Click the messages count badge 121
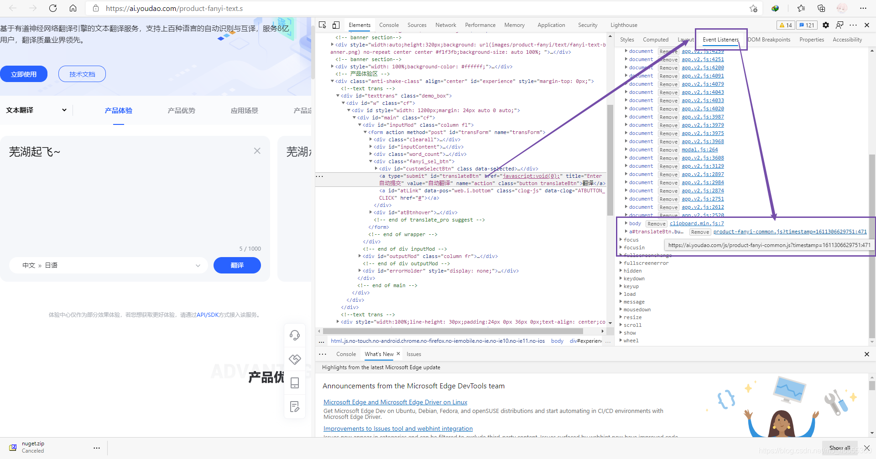The width and height of the screenshot is (876, 459). pyautogui.click(x=807, y=25)
